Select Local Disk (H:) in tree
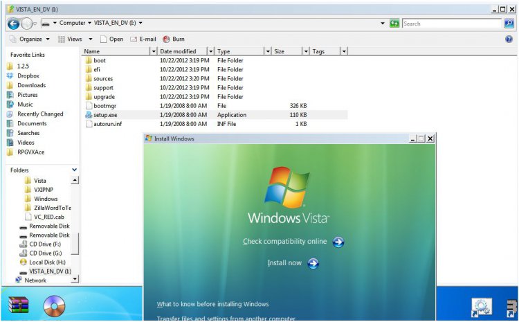 pos(43,262)
